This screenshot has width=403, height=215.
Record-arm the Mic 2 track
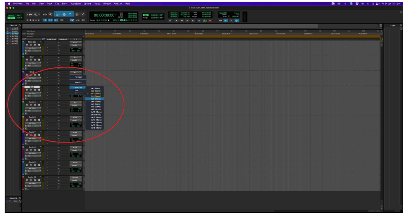tap(27, 75)
